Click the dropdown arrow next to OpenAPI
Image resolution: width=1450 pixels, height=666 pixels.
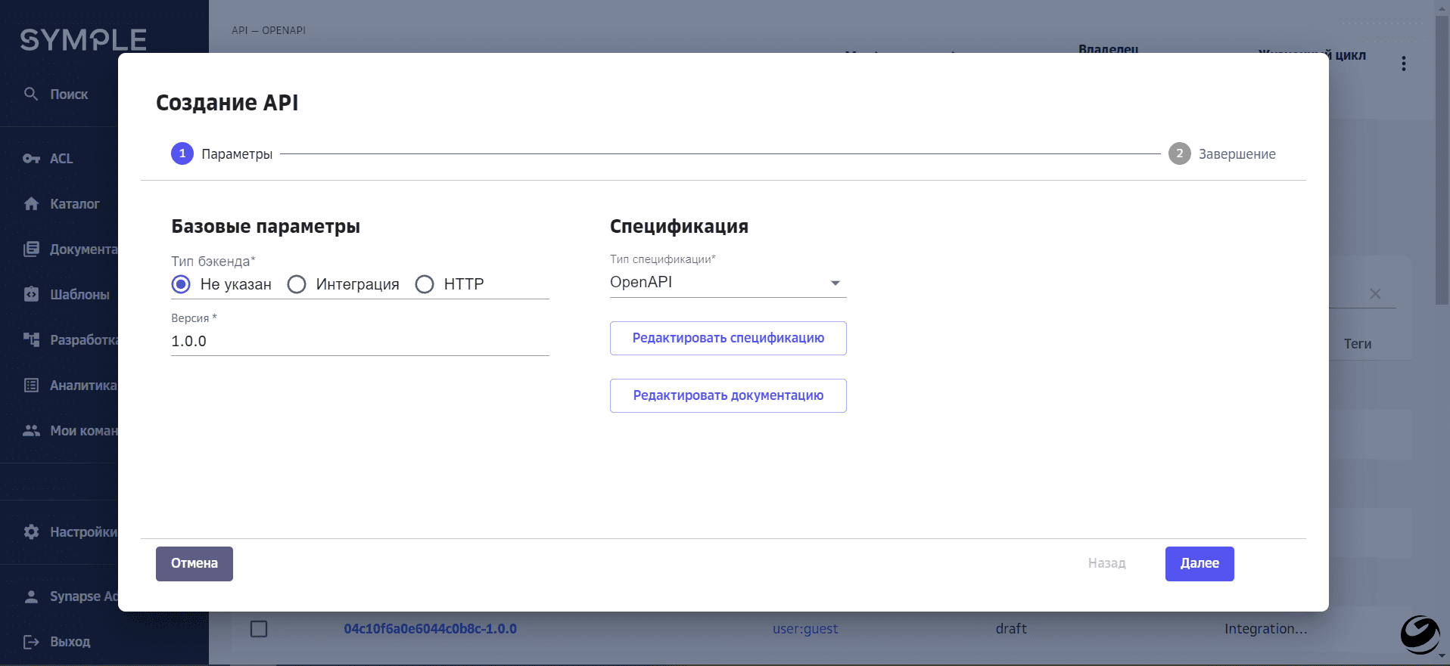[835, 283]
